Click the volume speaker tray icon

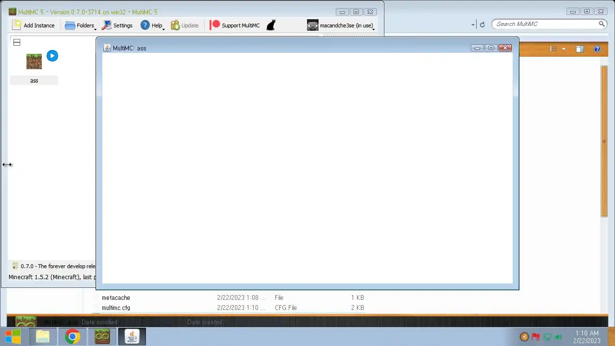(558, 337)
